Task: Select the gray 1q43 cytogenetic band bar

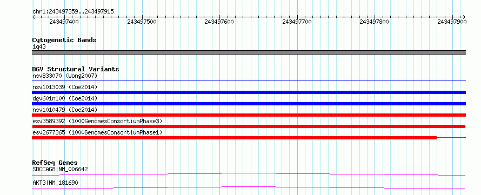Action: coord(249,52)
